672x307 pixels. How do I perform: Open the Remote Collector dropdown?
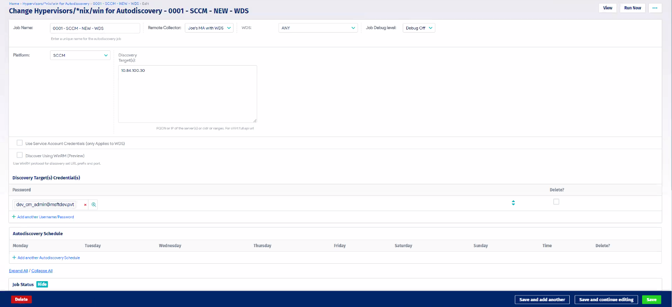(x=209, y=27)
